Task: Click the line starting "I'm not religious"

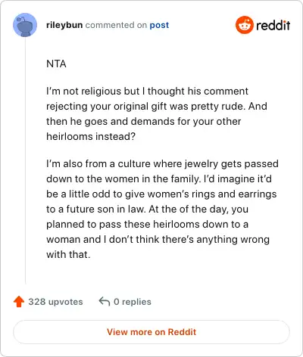Action: coord(147,92)
